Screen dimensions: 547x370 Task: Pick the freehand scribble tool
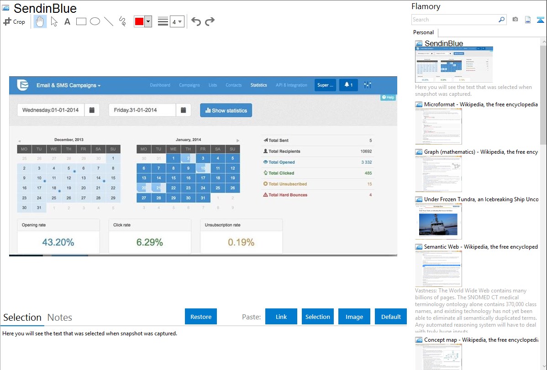tap(122, 21)
